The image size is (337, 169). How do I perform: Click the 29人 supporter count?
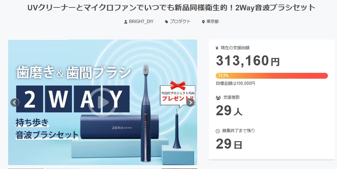tap(229, 111)
